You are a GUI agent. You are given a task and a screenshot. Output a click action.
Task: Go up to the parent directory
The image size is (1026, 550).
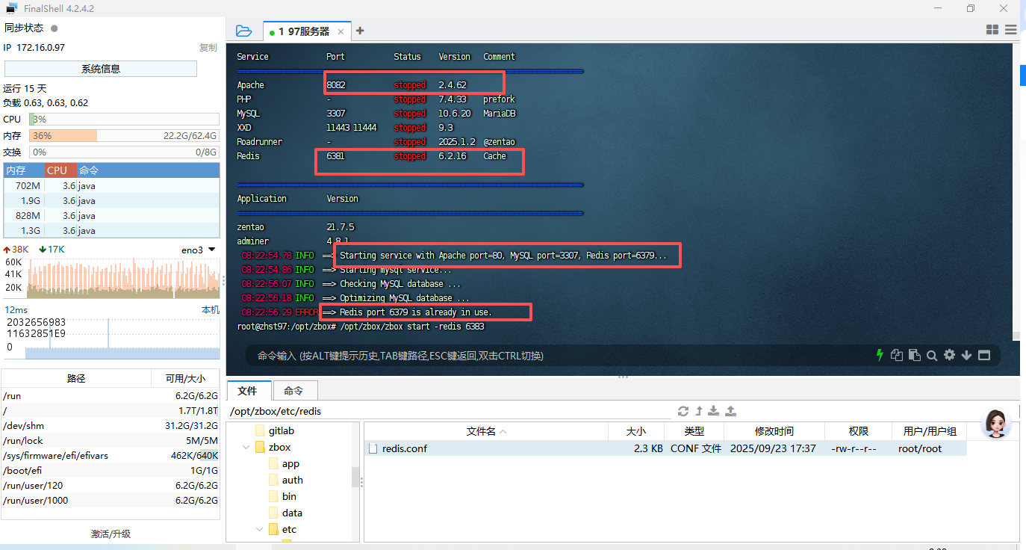tap(699, 410)
